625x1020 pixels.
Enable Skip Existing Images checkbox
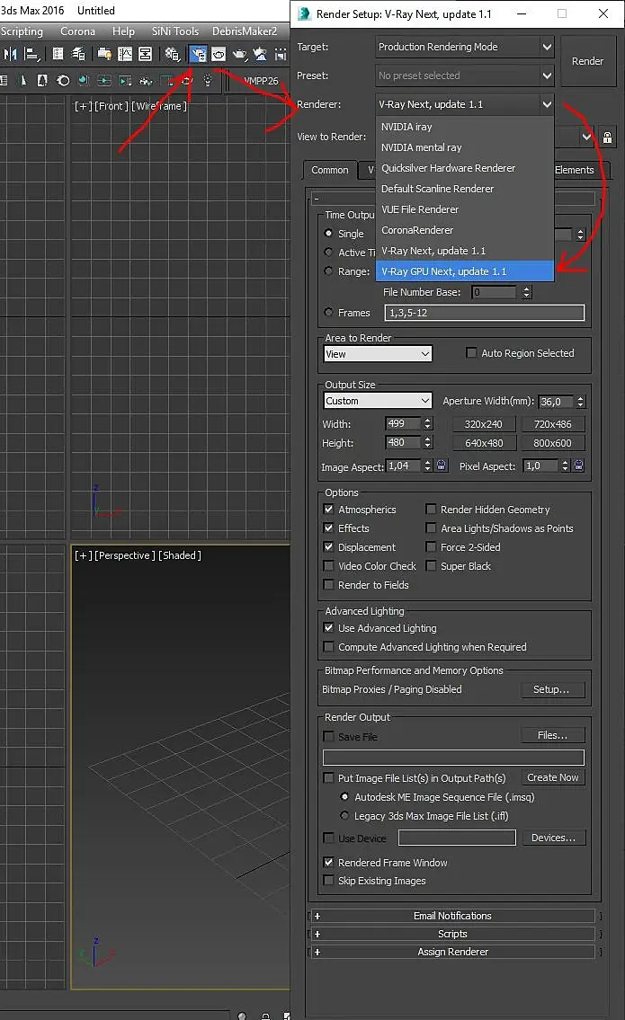[x=329, y=880]
